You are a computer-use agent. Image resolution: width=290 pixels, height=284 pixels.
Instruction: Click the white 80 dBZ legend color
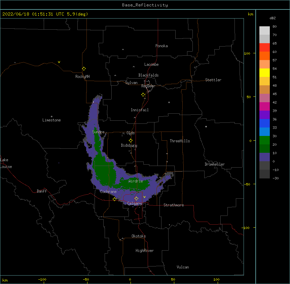point(264,31)
